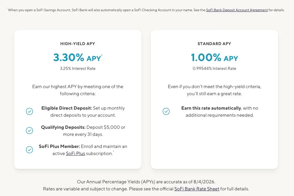Image resolution: width=294 pixels, height=196 pixels.
Task: Select the STANDARD APY card title
Action: [214, 44]
